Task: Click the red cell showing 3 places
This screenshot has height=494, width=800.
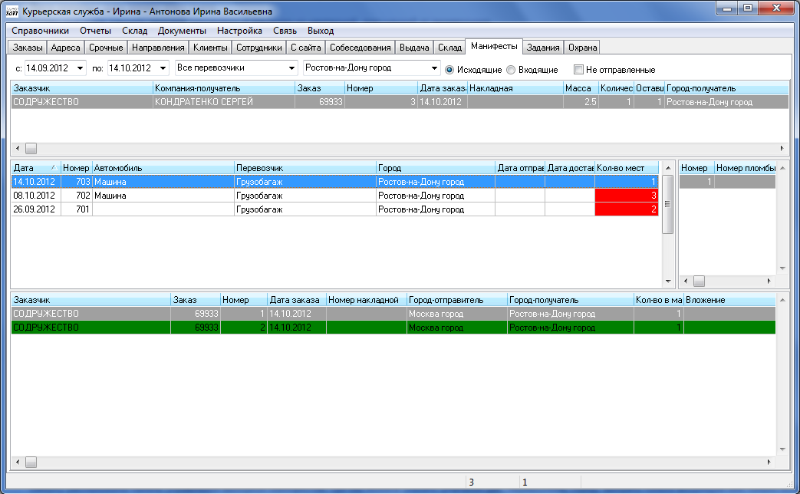Action: click(x=627, y=196)
